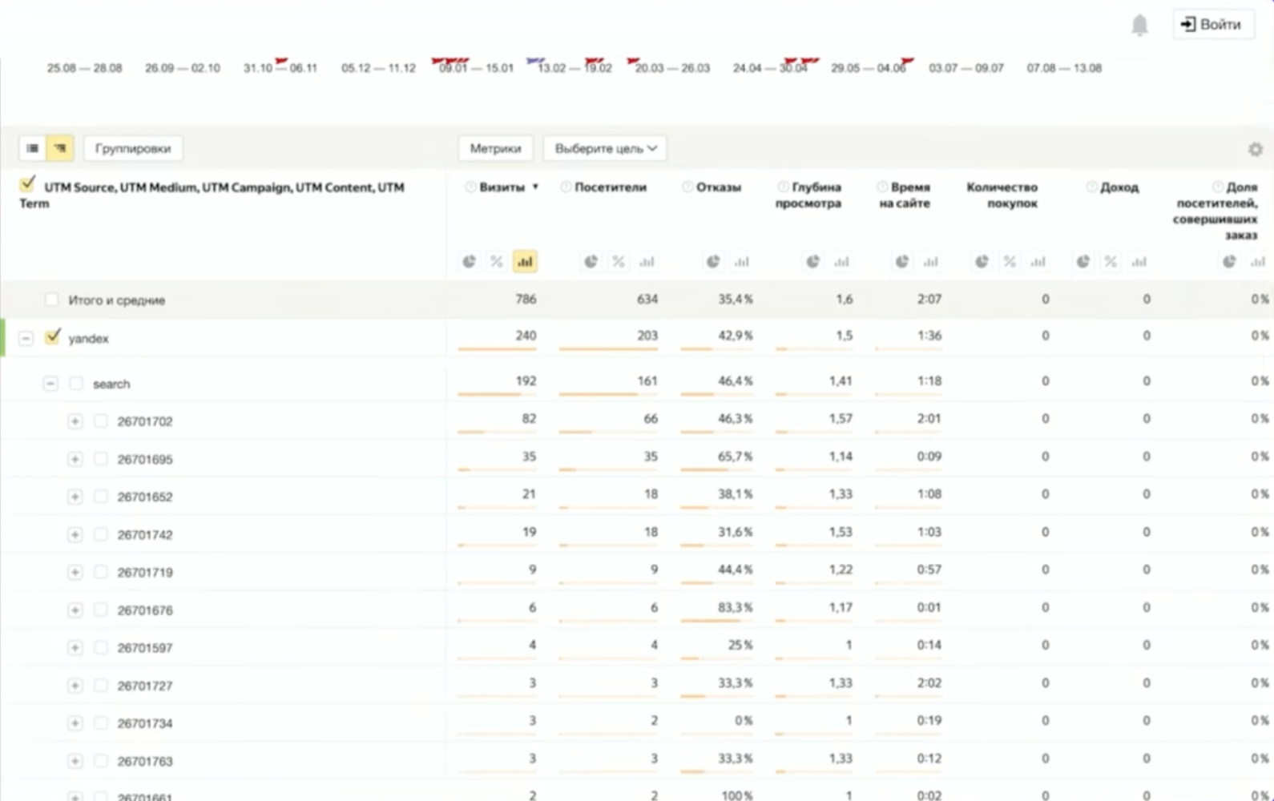The image size is (1274, 801).
Task: Select timeline period 13.02 — 19.02
Action: pyautogui.click(x=575, y=68)
